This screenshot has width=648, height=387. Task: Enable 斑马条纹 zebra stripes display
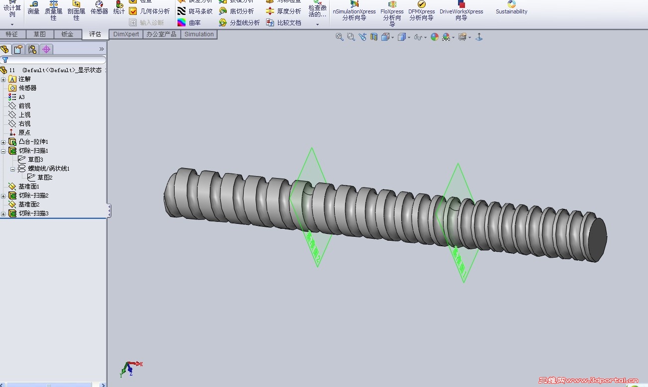(195, 11)
